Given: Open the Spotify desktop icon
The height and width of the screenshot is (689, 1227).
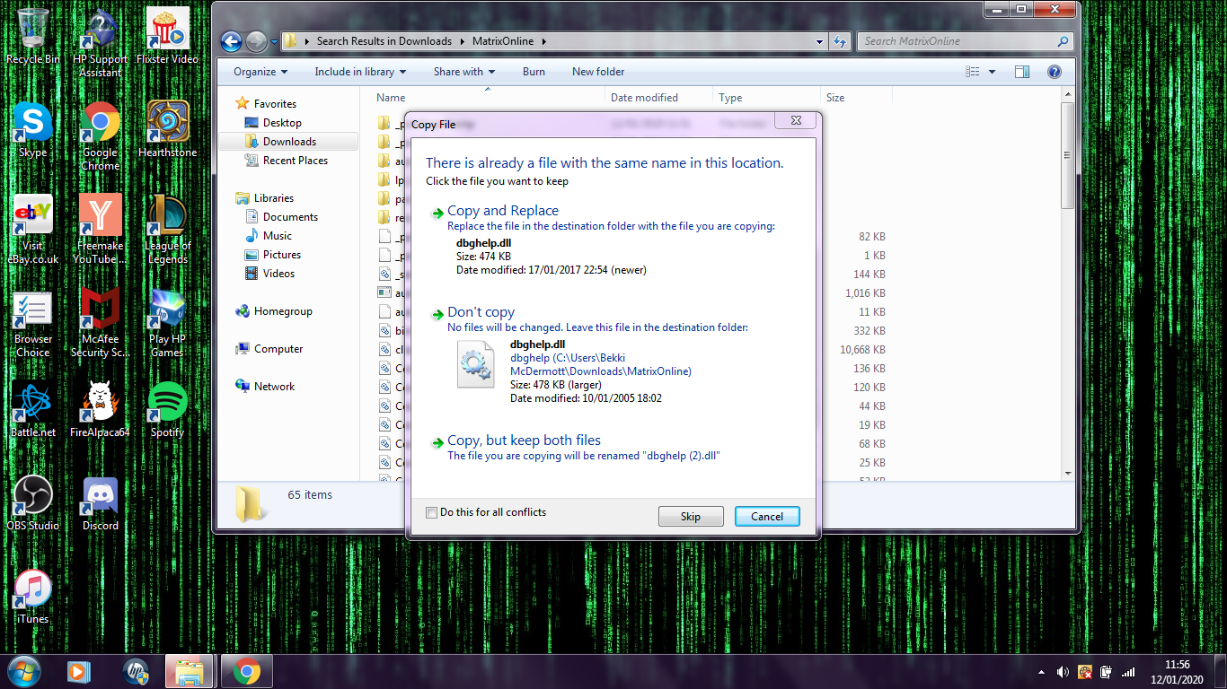Looking at the screenshot, I should (167, 402).
